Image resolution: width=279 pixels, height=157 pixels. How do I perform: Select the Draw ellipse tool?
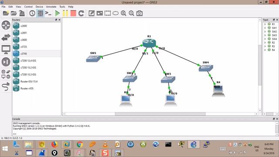(x=116, y=14)
